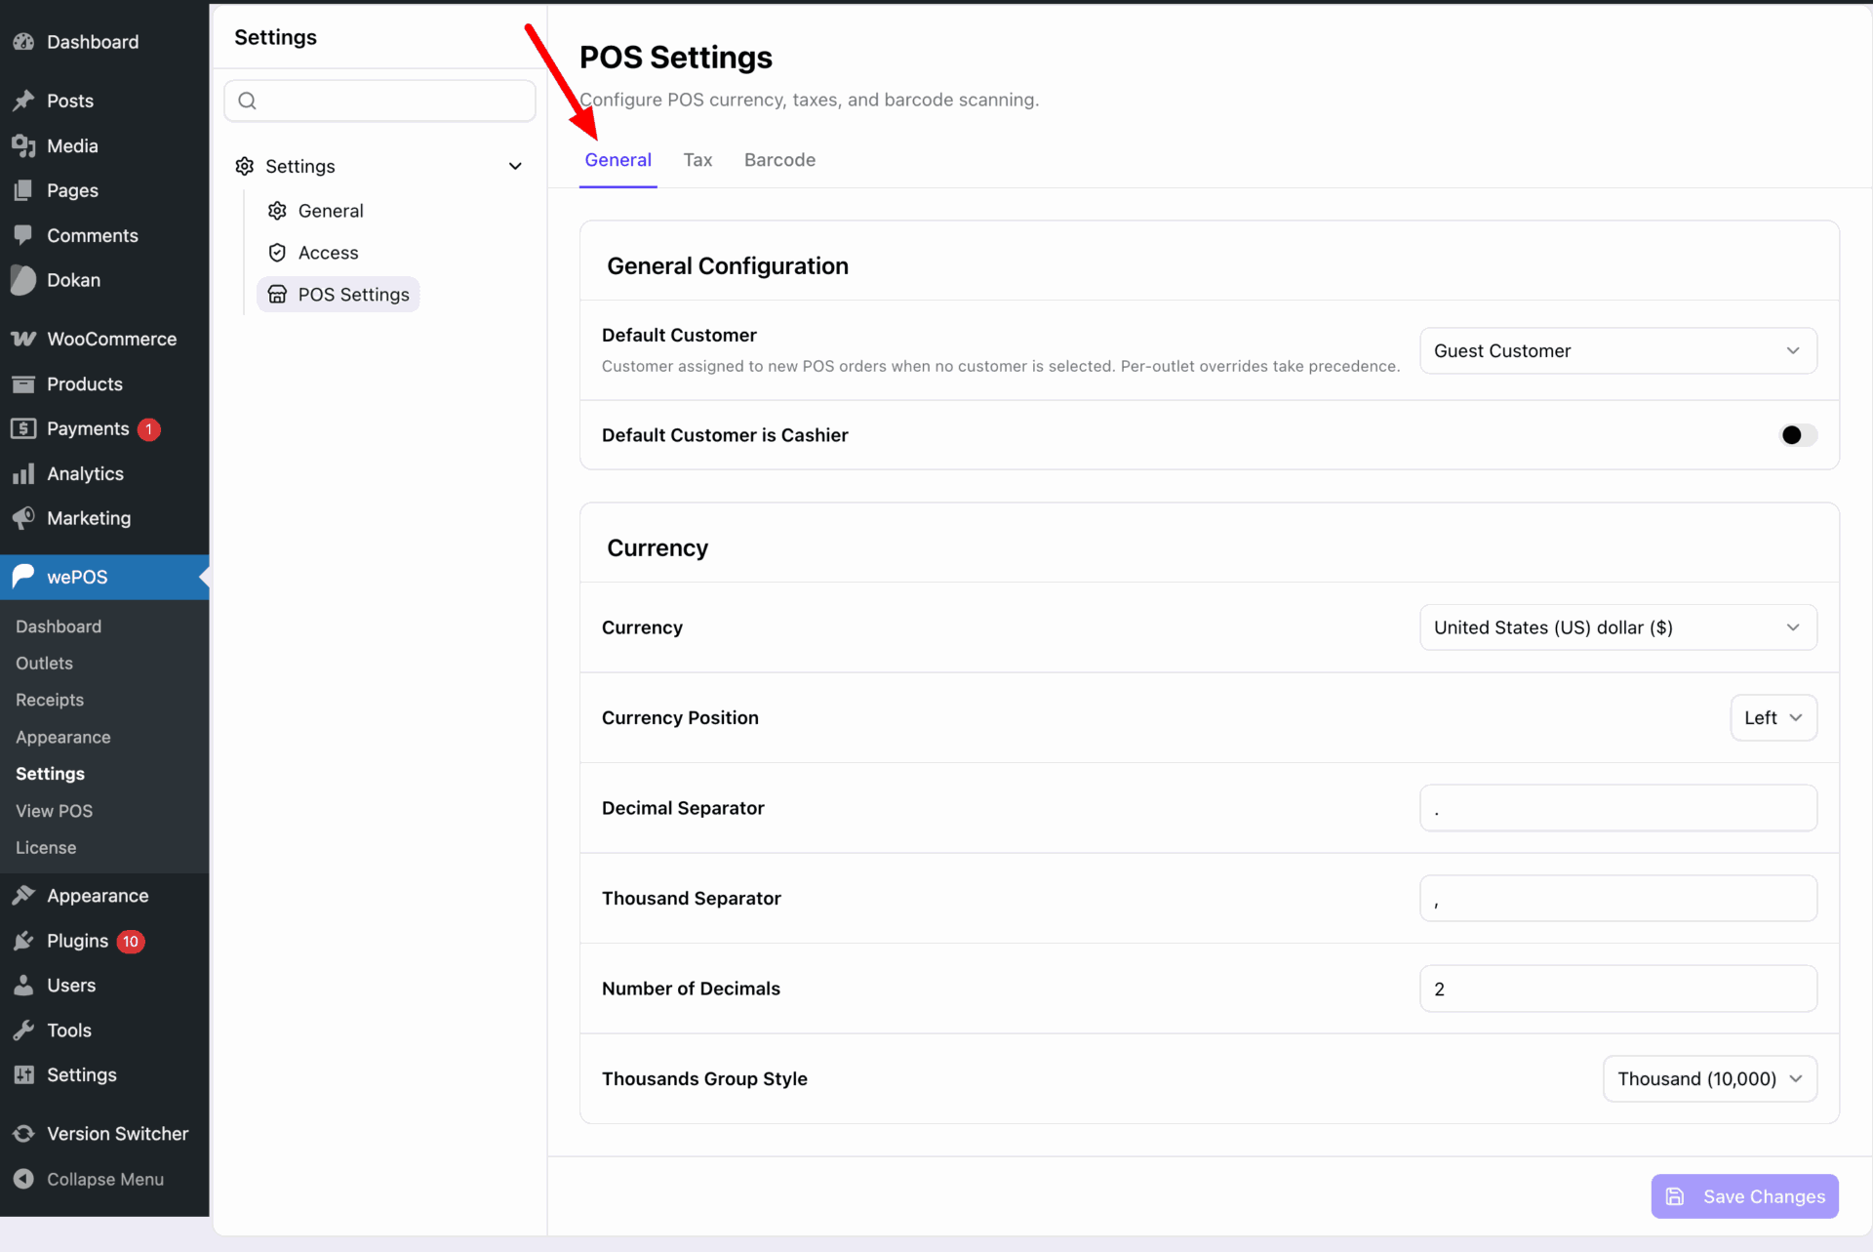
Task: Click the 'POS Settings' page heading
Action: pos(676,58)
